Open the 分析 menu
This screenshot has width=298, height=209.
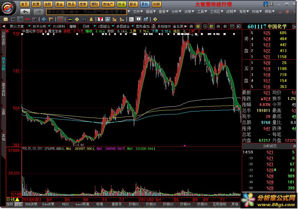176,12
